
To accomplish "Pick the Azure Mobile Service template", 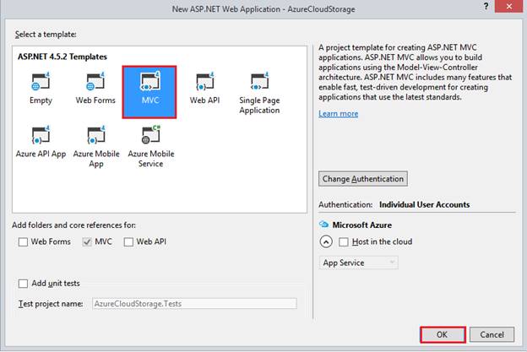I will (150, 137).
